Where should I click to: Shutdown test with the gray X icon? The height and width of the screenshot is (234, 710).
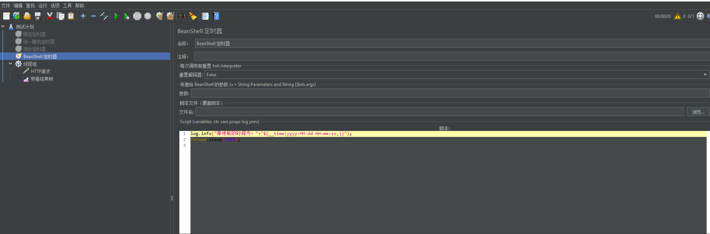coord(148,16)
